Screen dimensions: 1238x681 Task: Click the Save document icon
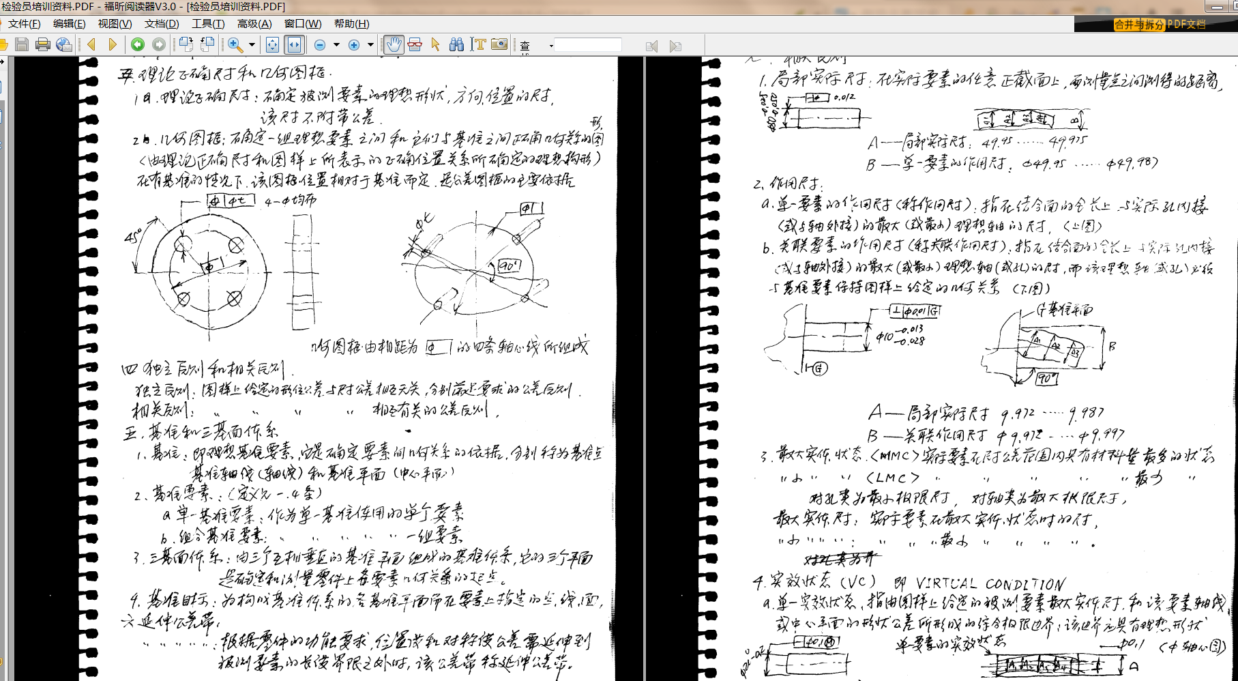click(22, 45)
